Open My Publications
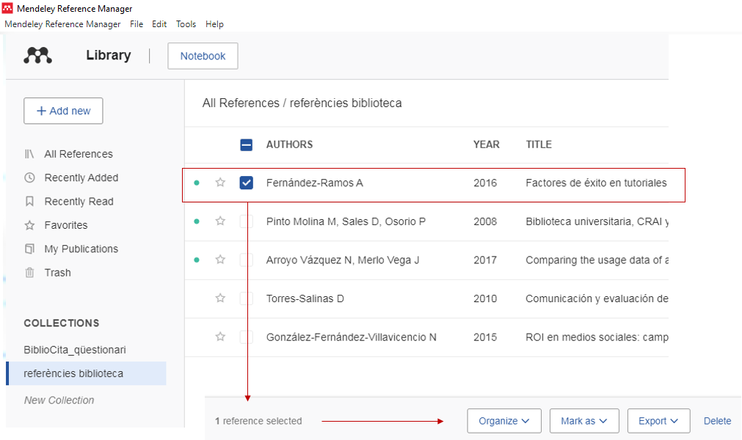742x440 pixels. click(x=81, y=249)
